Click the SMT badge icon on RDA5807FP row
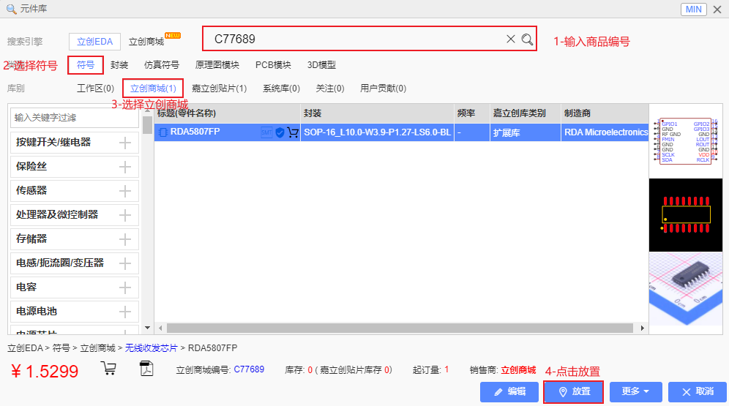Viewport: 729px width, 406px height. 266,132
